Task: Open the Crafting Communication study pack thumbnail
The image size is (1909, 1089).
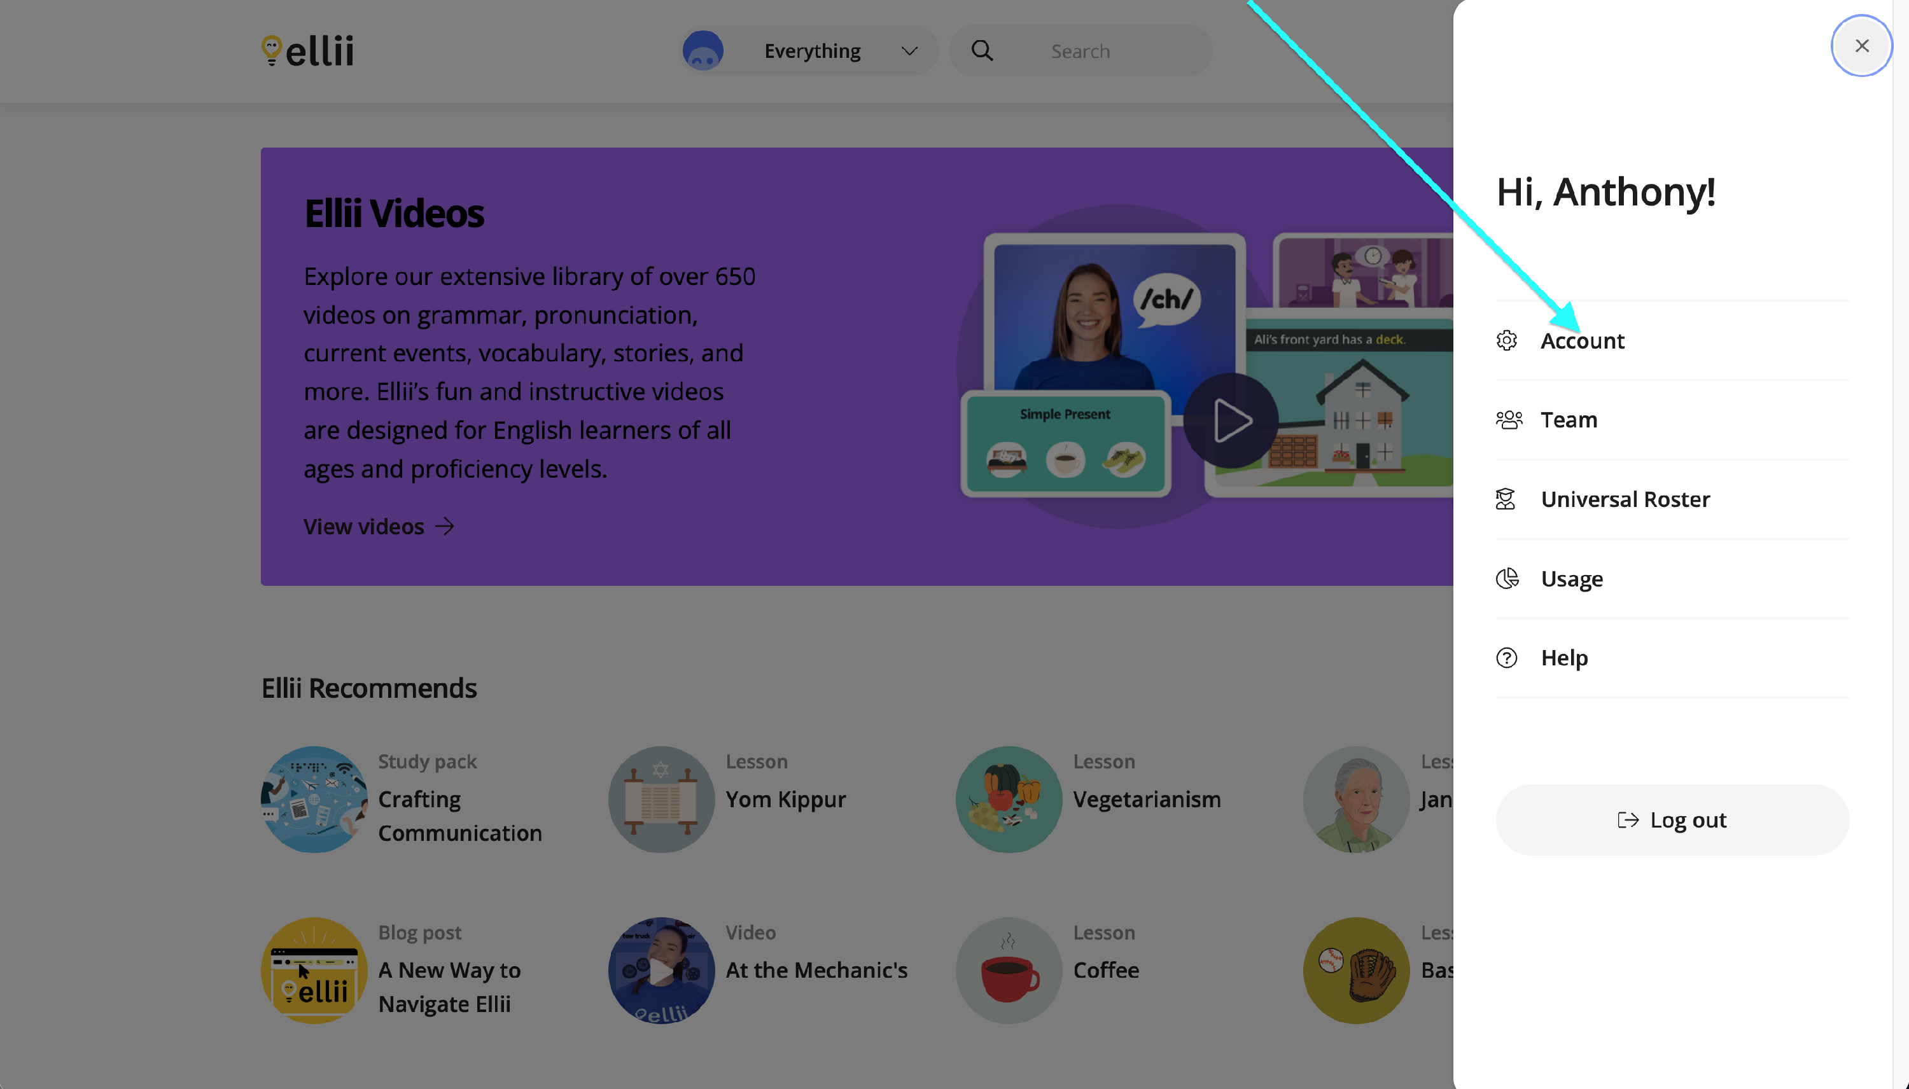Action: click(314, 799)
